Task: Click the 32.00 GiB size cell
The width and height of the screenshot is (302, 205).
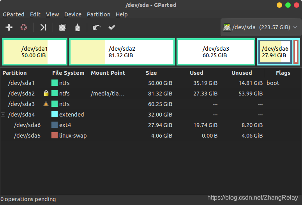Action: click(x=160, y=115)
